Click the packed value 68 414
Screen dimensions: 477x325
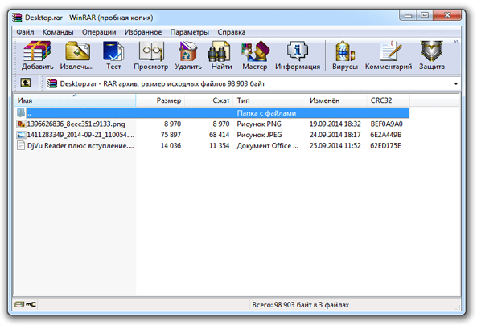(219, 135)
